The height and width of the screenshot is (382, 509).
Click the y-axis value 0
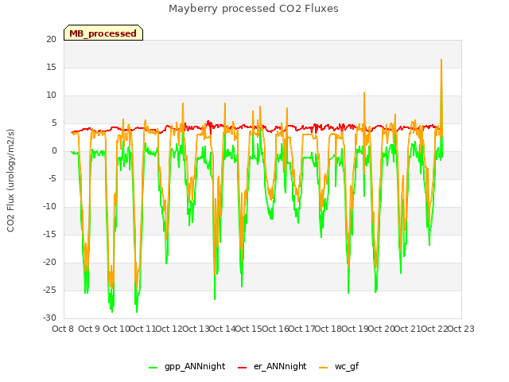54,150
